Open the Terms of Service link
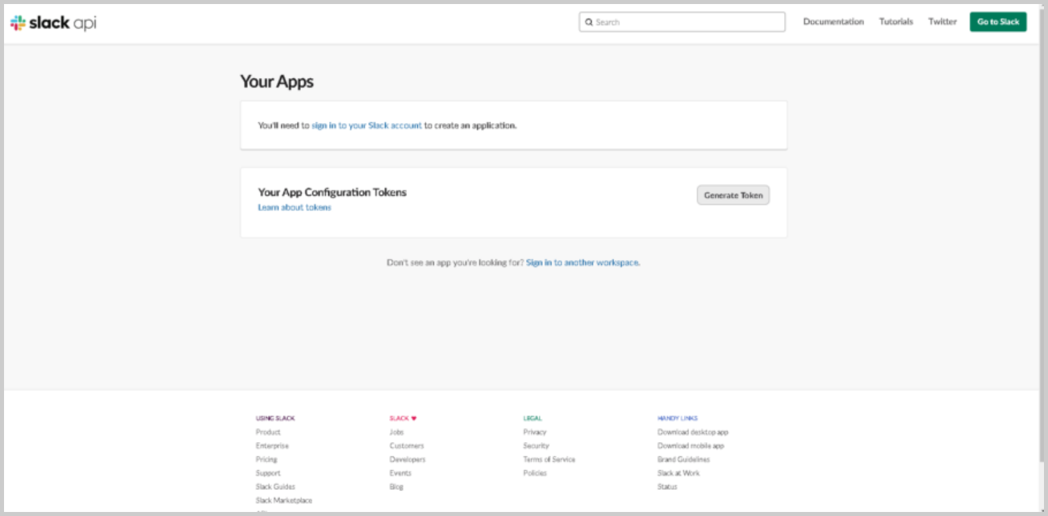This screenshot has height=516, width=1048. pyautogui.click(x=549, y=460)
